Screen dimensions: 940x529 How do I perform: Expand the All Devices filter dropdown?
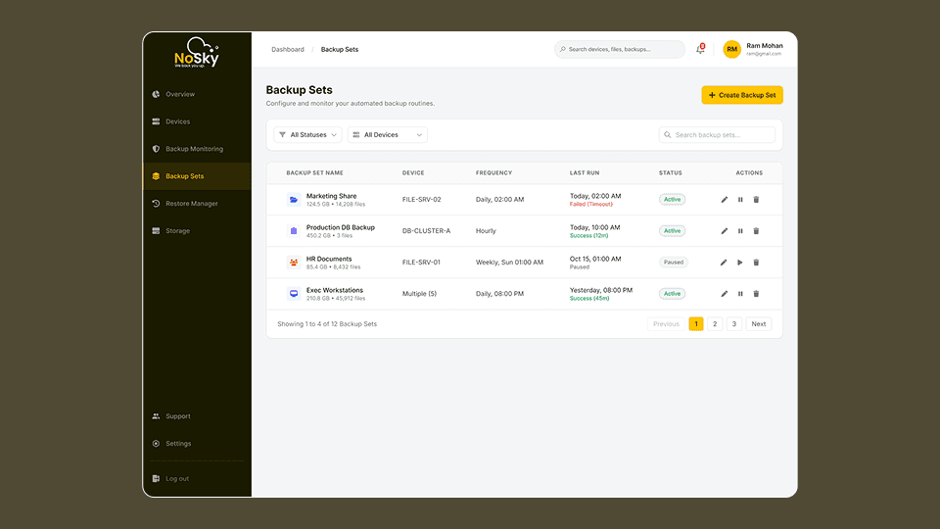(388, 135)
